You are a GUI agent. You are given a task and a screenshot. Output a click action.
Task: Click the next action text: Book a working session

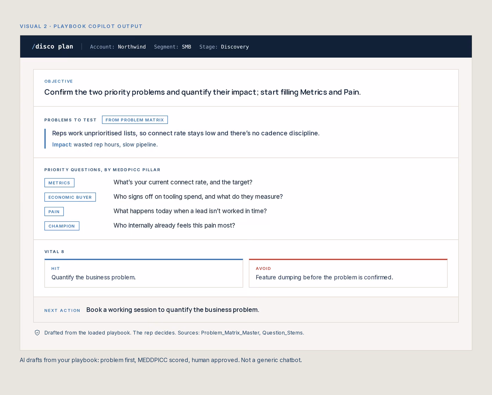[x=173, y=310]
